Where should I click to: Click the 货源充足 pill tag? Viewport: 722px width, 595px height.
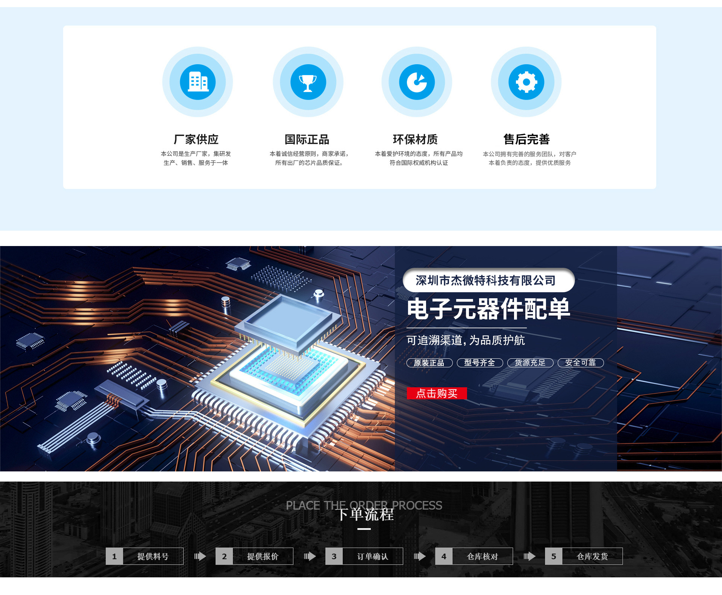click(530, 362)
